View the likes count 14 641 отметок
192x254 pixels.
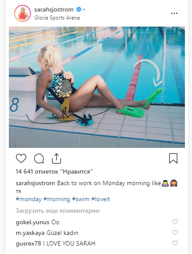54,171
